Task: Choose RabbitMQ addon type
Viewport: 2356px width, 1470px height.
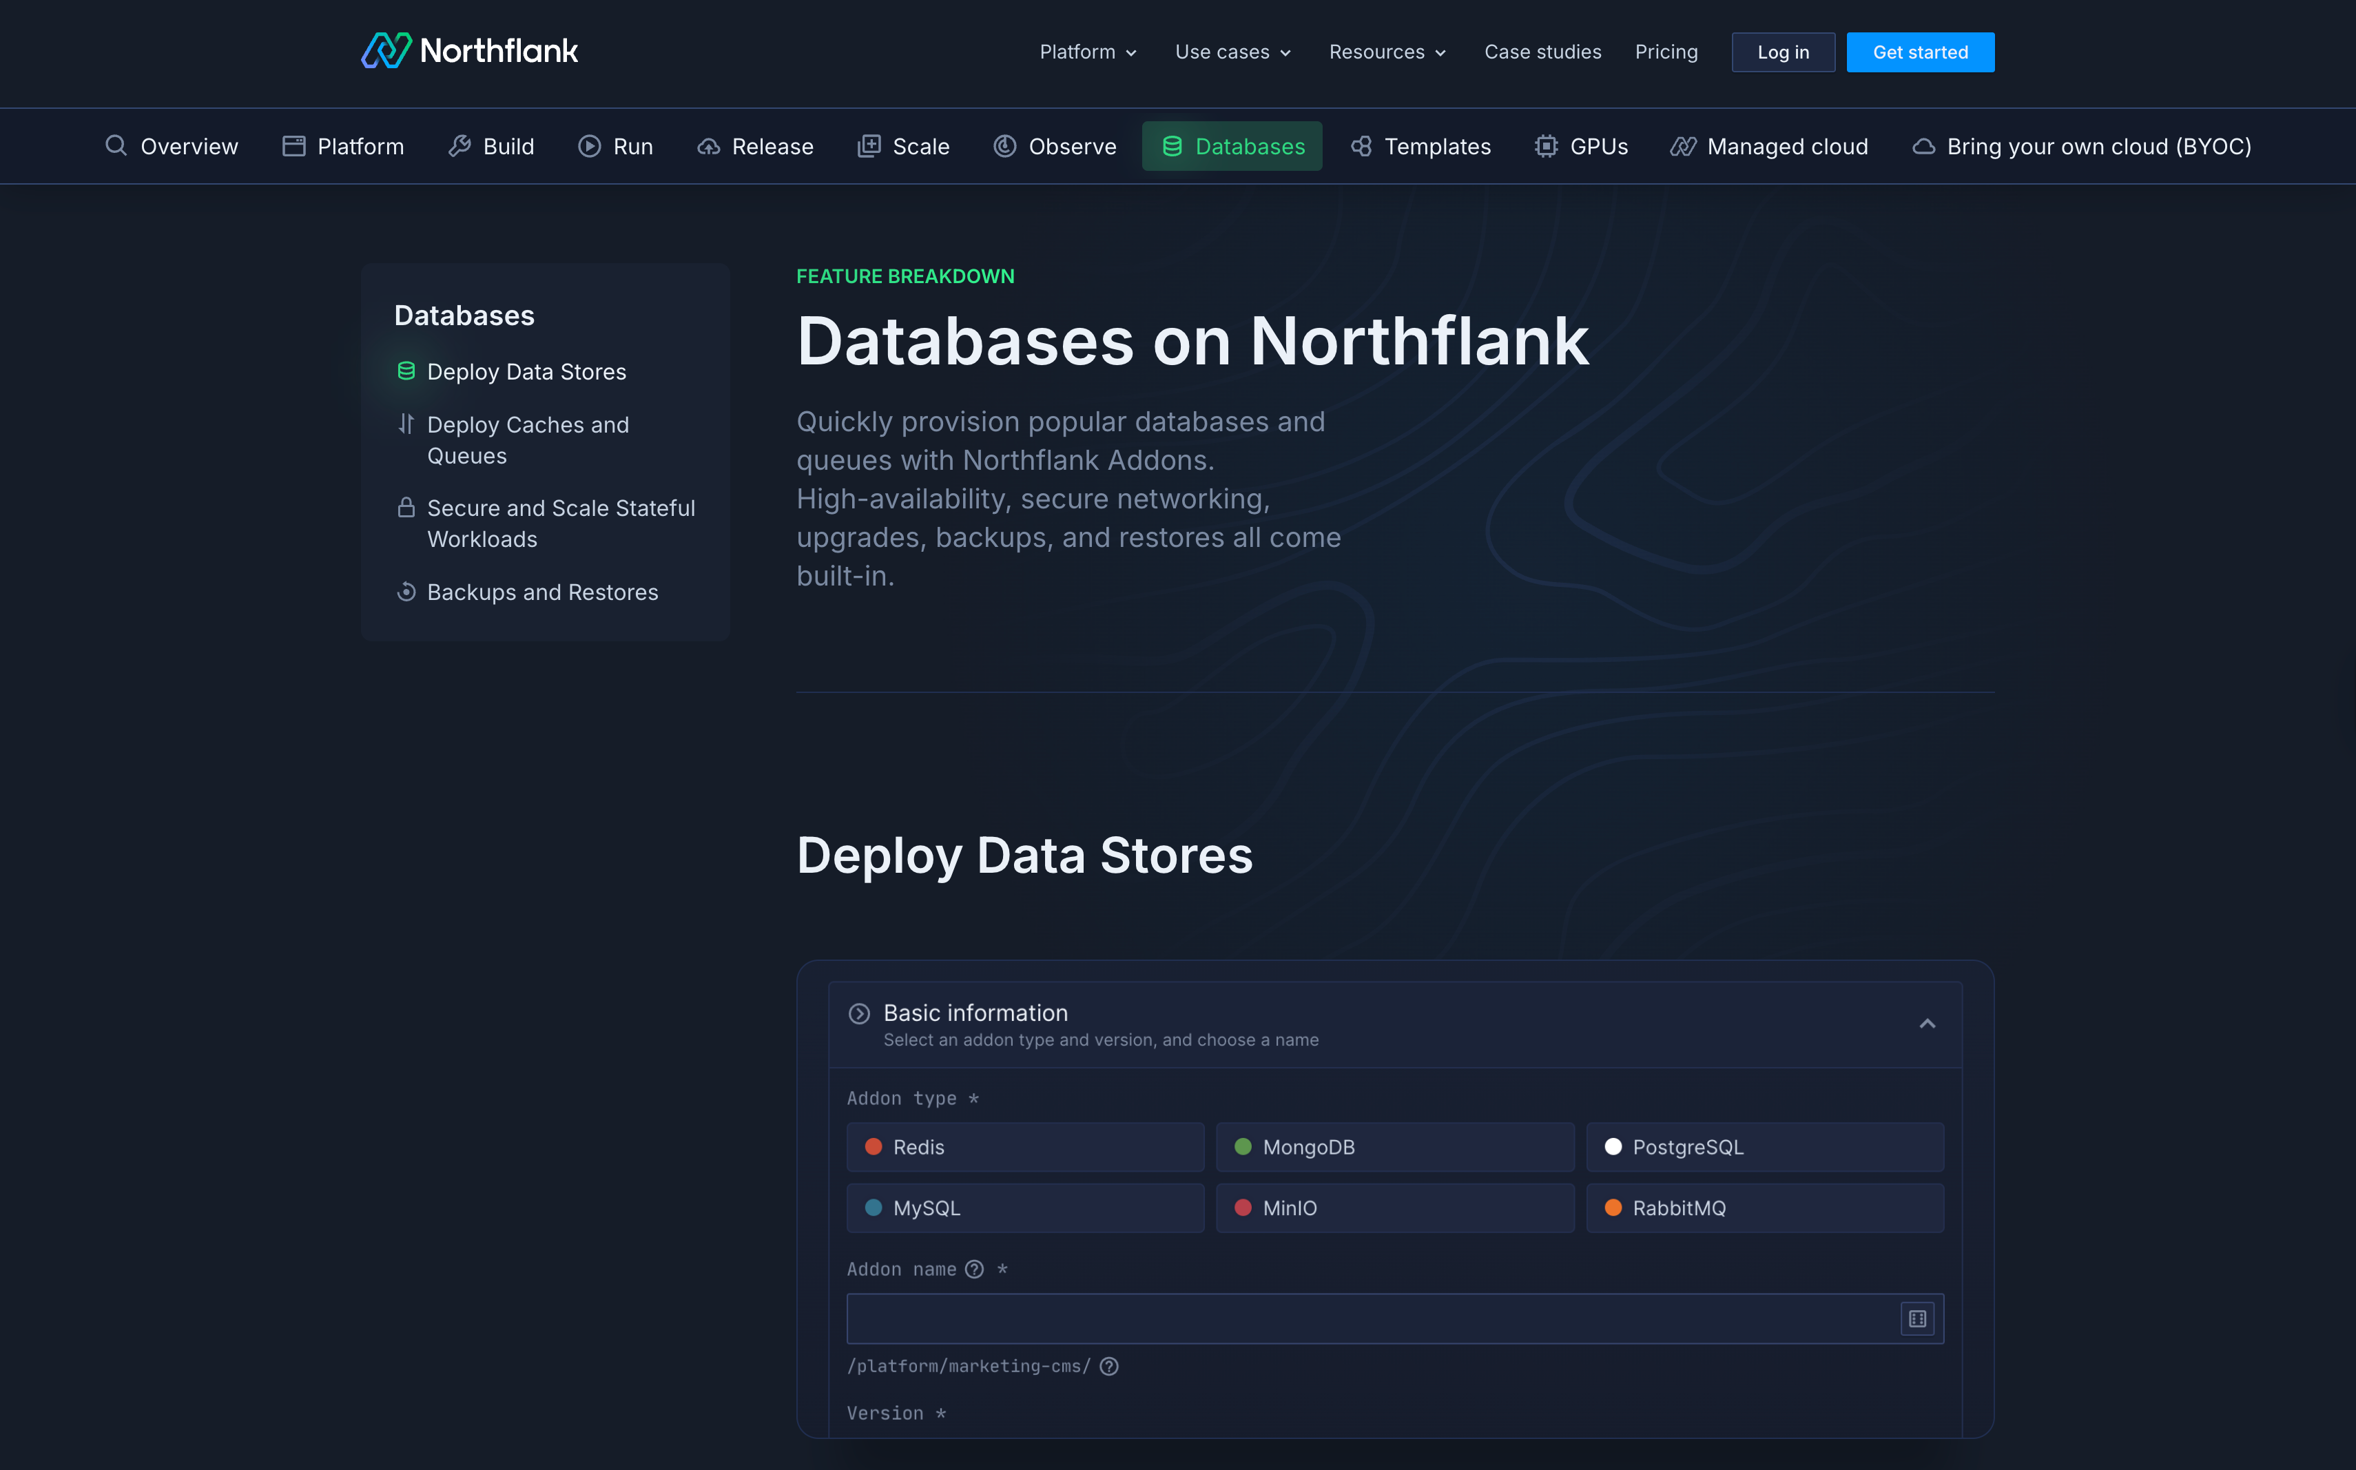Action: (x=1763, y=1208)
